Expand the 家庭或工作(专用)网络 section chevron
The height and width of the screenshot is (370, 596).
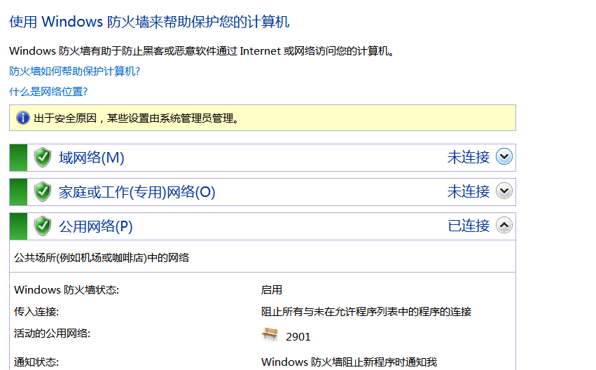pyautogui.click(x=504, y=191)
